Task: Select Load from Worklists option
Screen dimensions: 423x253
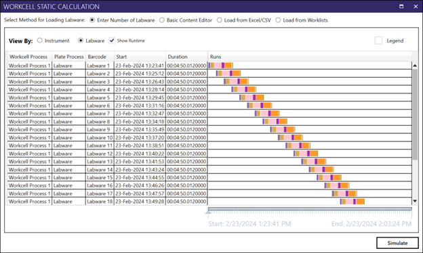Action: click(x=278, y=20)
